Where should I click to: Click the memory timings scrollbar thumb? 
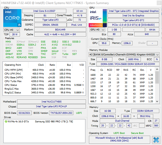tap(157, 77)
